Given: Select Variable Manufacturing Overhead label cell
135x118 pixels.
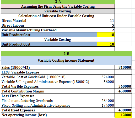Looking at the screenshot, I should (49, 30).
